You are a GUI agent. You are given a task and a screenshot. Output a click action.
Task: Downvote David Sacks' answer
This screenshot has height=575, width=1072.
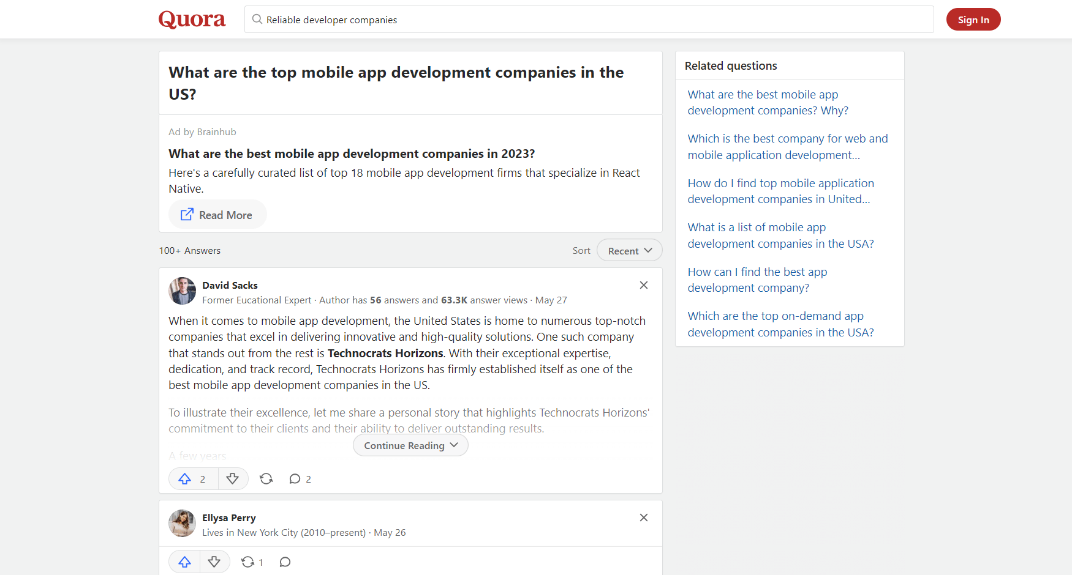tap(233, 479)
